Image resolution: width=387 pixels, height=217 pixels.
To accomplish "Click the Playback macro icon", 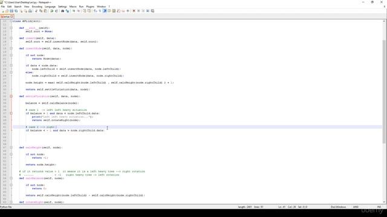I will [143, 11].
